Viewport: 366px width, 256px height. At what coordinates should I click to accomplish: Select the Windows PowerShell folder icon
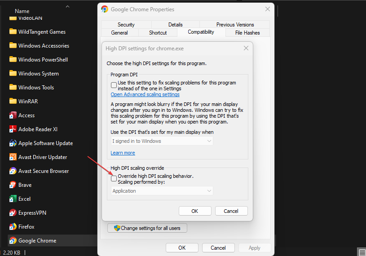coord(13,59)
